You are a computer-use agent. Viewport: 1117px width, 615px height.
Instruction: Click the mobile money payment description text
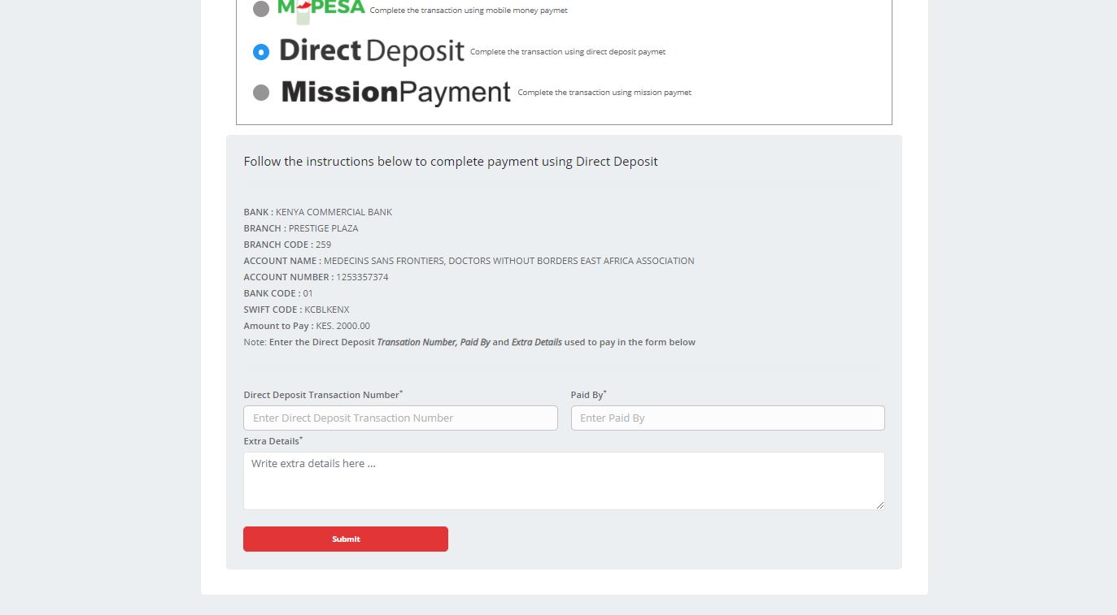tap(469, 11)
